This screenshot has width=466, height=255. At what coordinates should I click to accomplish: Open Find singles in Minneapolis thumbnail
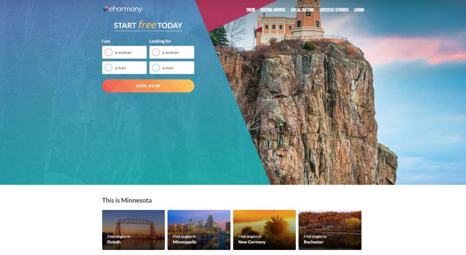click(199, 230)
